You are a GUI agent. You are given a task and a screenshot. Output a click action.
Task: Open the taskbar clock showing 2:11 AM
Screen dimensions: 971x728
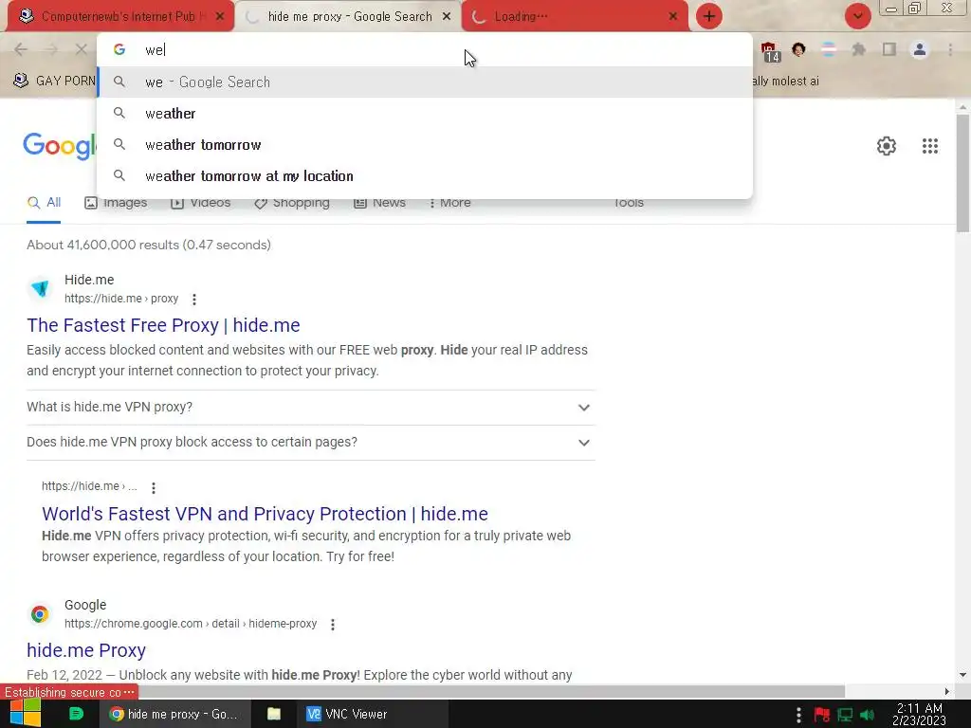tap(919, 714)
